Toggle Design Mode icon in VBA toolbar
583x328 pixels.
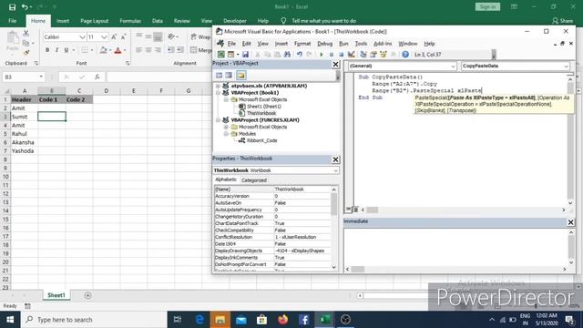(x=351, y=55)
